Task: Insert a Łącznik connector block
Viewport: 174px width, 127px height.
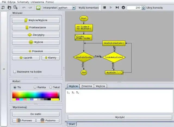Action: click(26, 58)
